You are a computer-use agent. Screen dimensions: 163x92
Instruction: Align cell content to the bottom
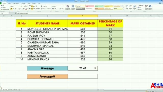click(x=34, y=6)
